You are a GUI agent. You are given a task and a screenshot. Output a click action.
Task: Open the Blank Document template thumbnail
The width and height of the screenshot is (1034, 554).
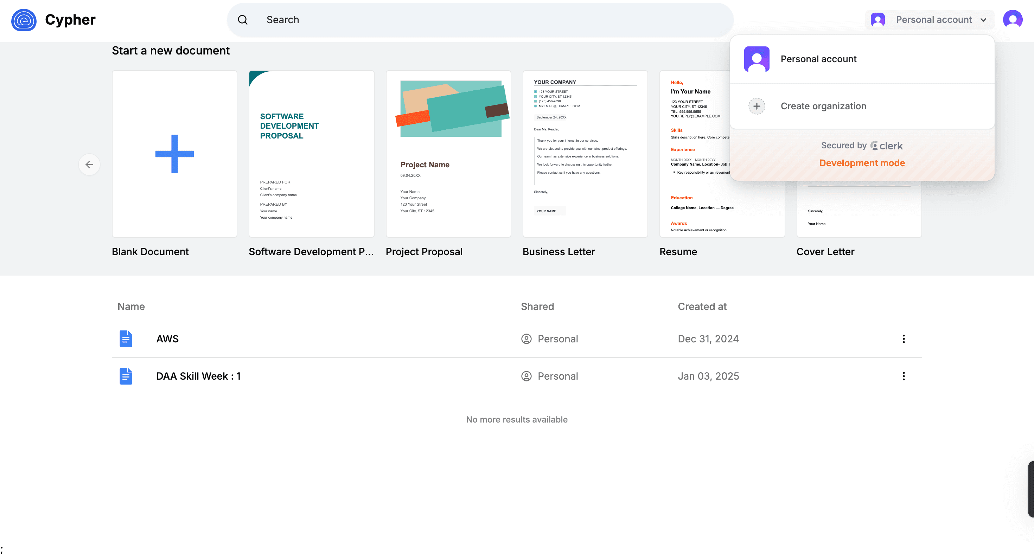coord(174,154)
